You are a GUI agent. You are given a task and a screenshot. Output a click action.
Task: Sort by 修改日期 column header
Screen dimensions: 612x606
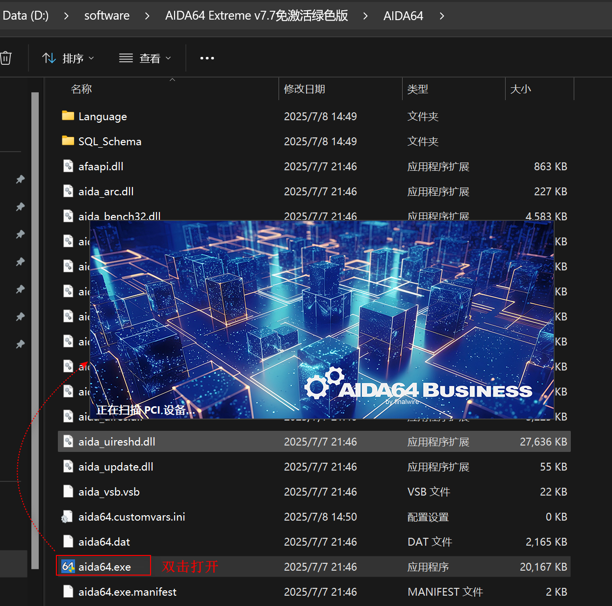coord(305,89)
